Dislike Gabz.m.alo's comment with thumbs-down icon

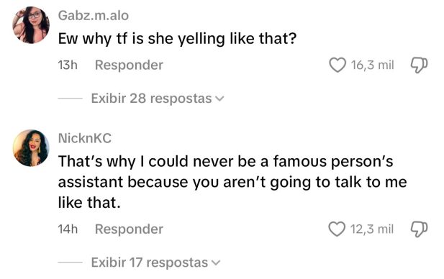(x=419, y=65)
